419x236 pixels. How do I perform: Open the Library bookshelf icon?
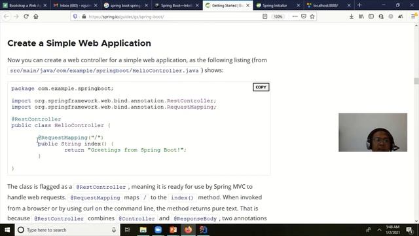click(x=361, y=16)
